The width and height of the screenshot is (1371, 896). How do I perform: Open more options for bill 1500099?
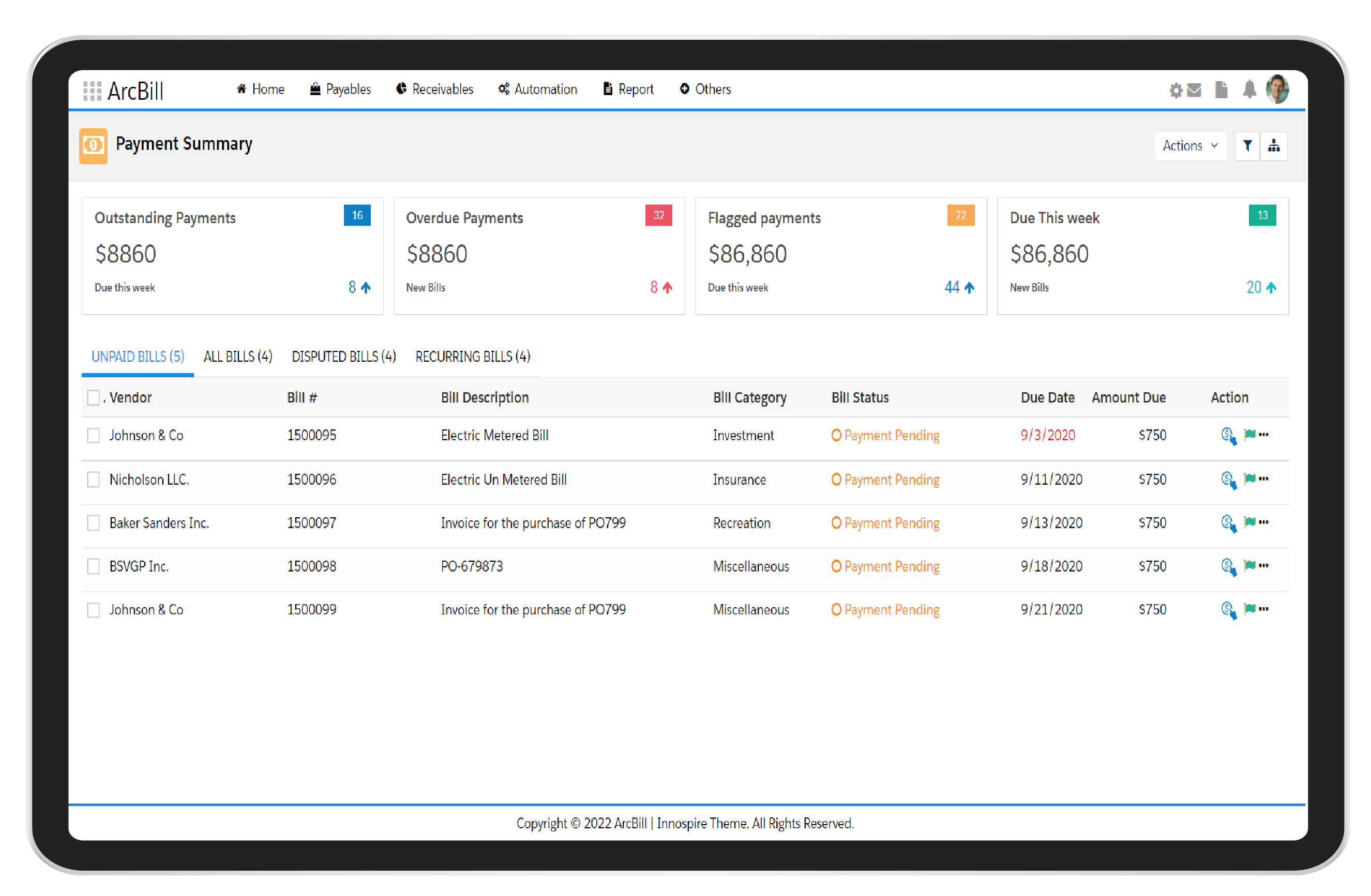[1263, 609]
